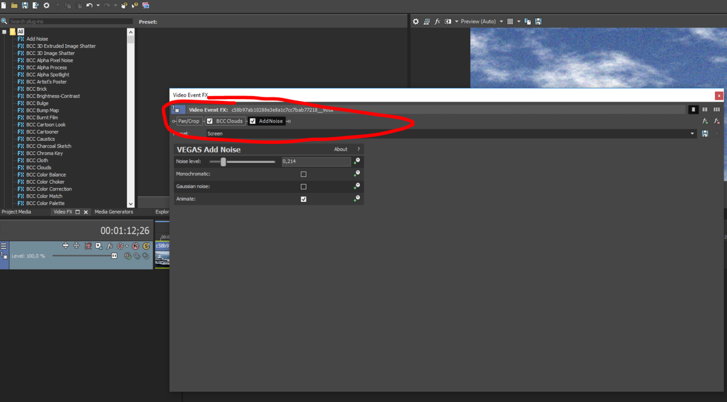The image size is (727, 402).
Task: Mute the video track
Action: pyautogui.click(x=136, y=246)
